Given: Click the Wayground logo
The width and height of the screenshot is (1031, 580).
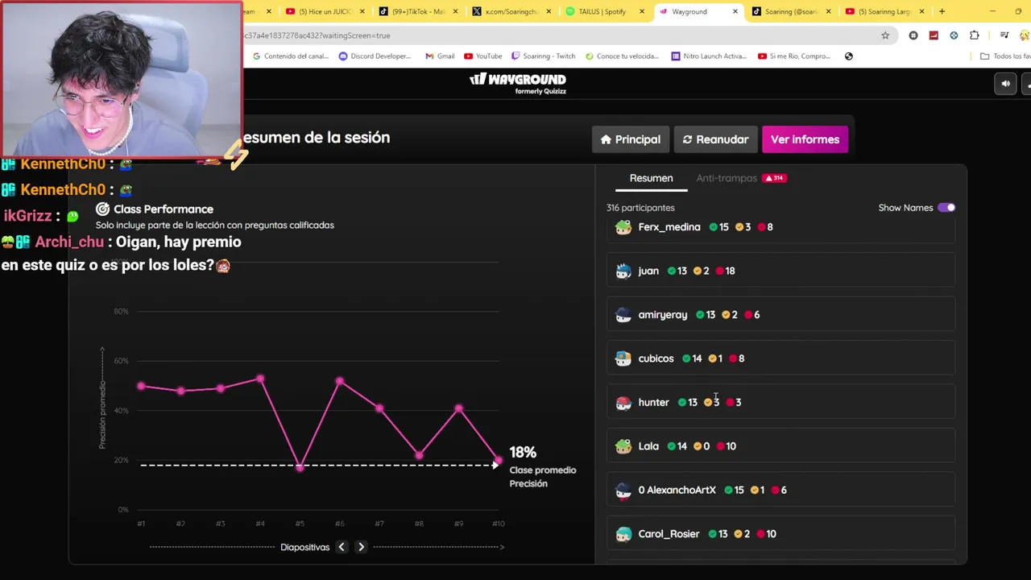Looking at the screenshot, I should [x=518, y=83].
